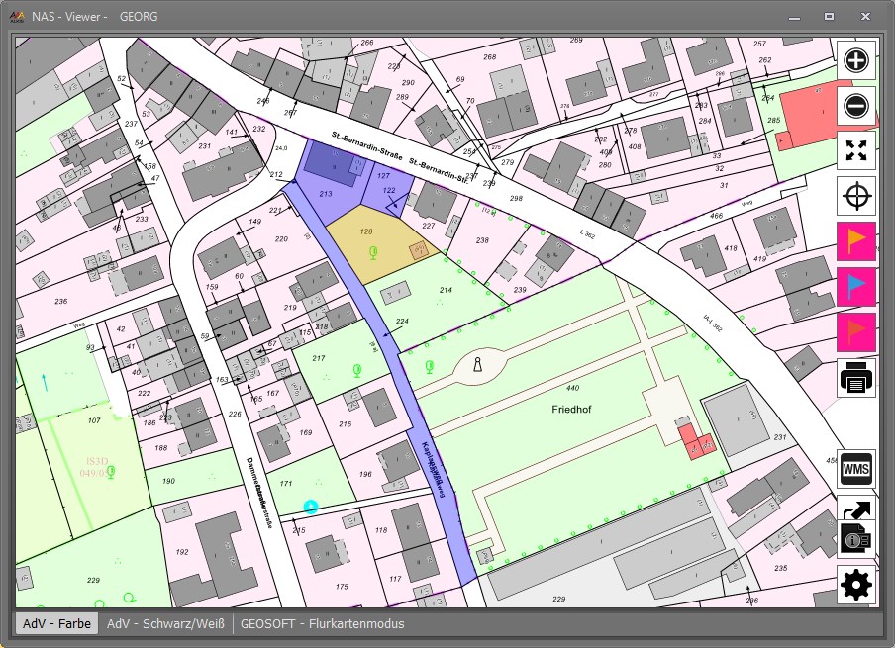The image size is (895, 648).
Task: Activate the crosshair locate tool
Action: tap(856, 196)
